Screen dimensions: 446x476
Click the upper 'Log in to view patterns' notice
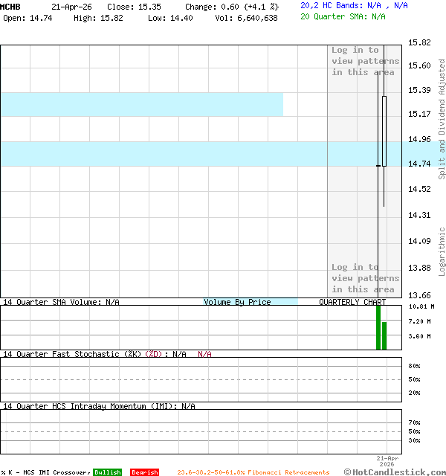(x=365, y=61)
